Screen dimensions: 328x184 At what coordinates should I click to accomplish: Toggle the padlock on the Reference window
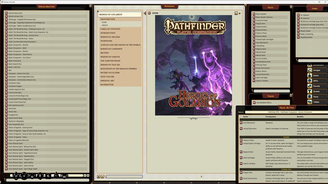[240, 13]
